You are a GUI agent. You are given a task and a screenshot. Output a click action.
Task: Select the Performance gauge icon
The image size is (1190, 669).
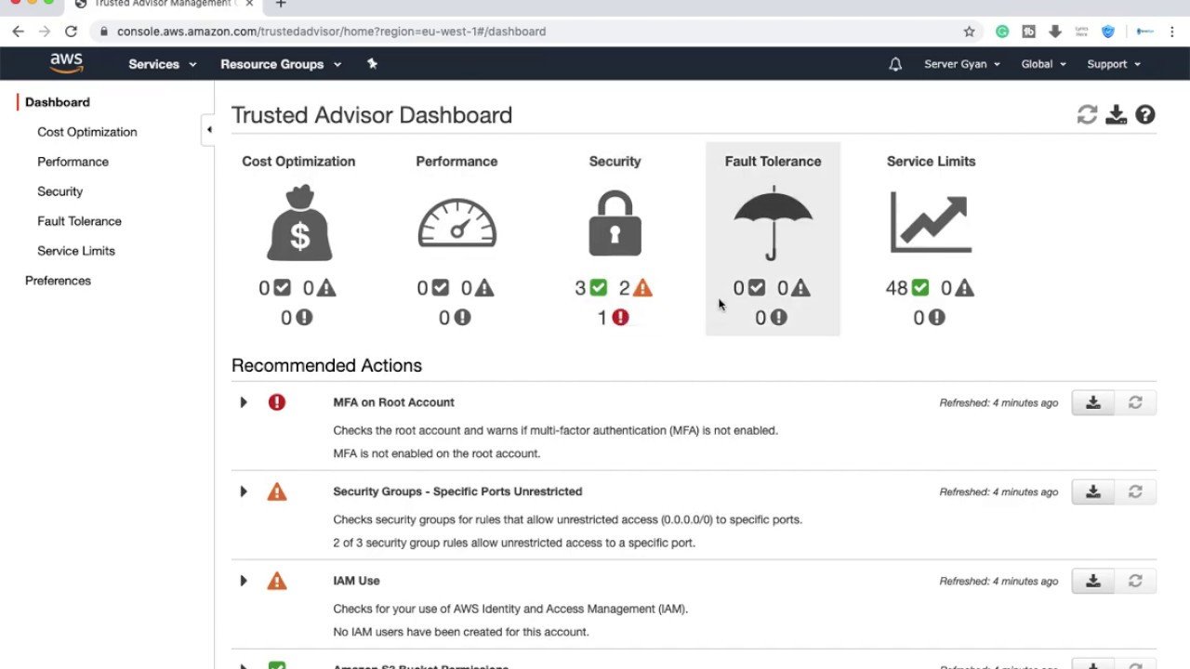(x=457, y=223)
